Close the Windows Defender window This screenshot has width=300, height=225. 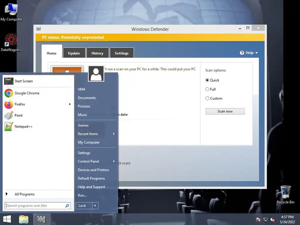click(x=258, y=28)
